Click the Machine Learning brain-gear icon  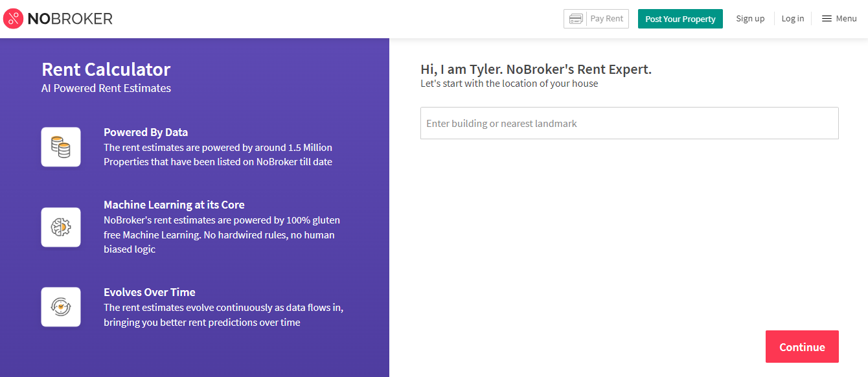click(61, 227)
